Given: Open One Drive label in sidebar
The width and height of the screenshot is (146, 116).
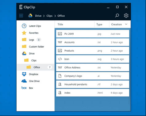Looking at the screenshot, I should [x=34, y=81].
